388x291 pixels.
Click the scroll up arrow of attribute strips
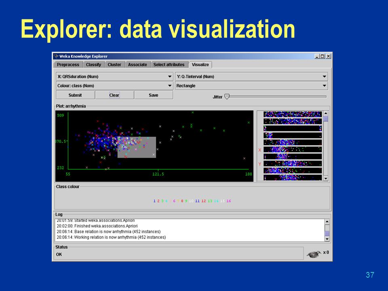tap(326, 113)
